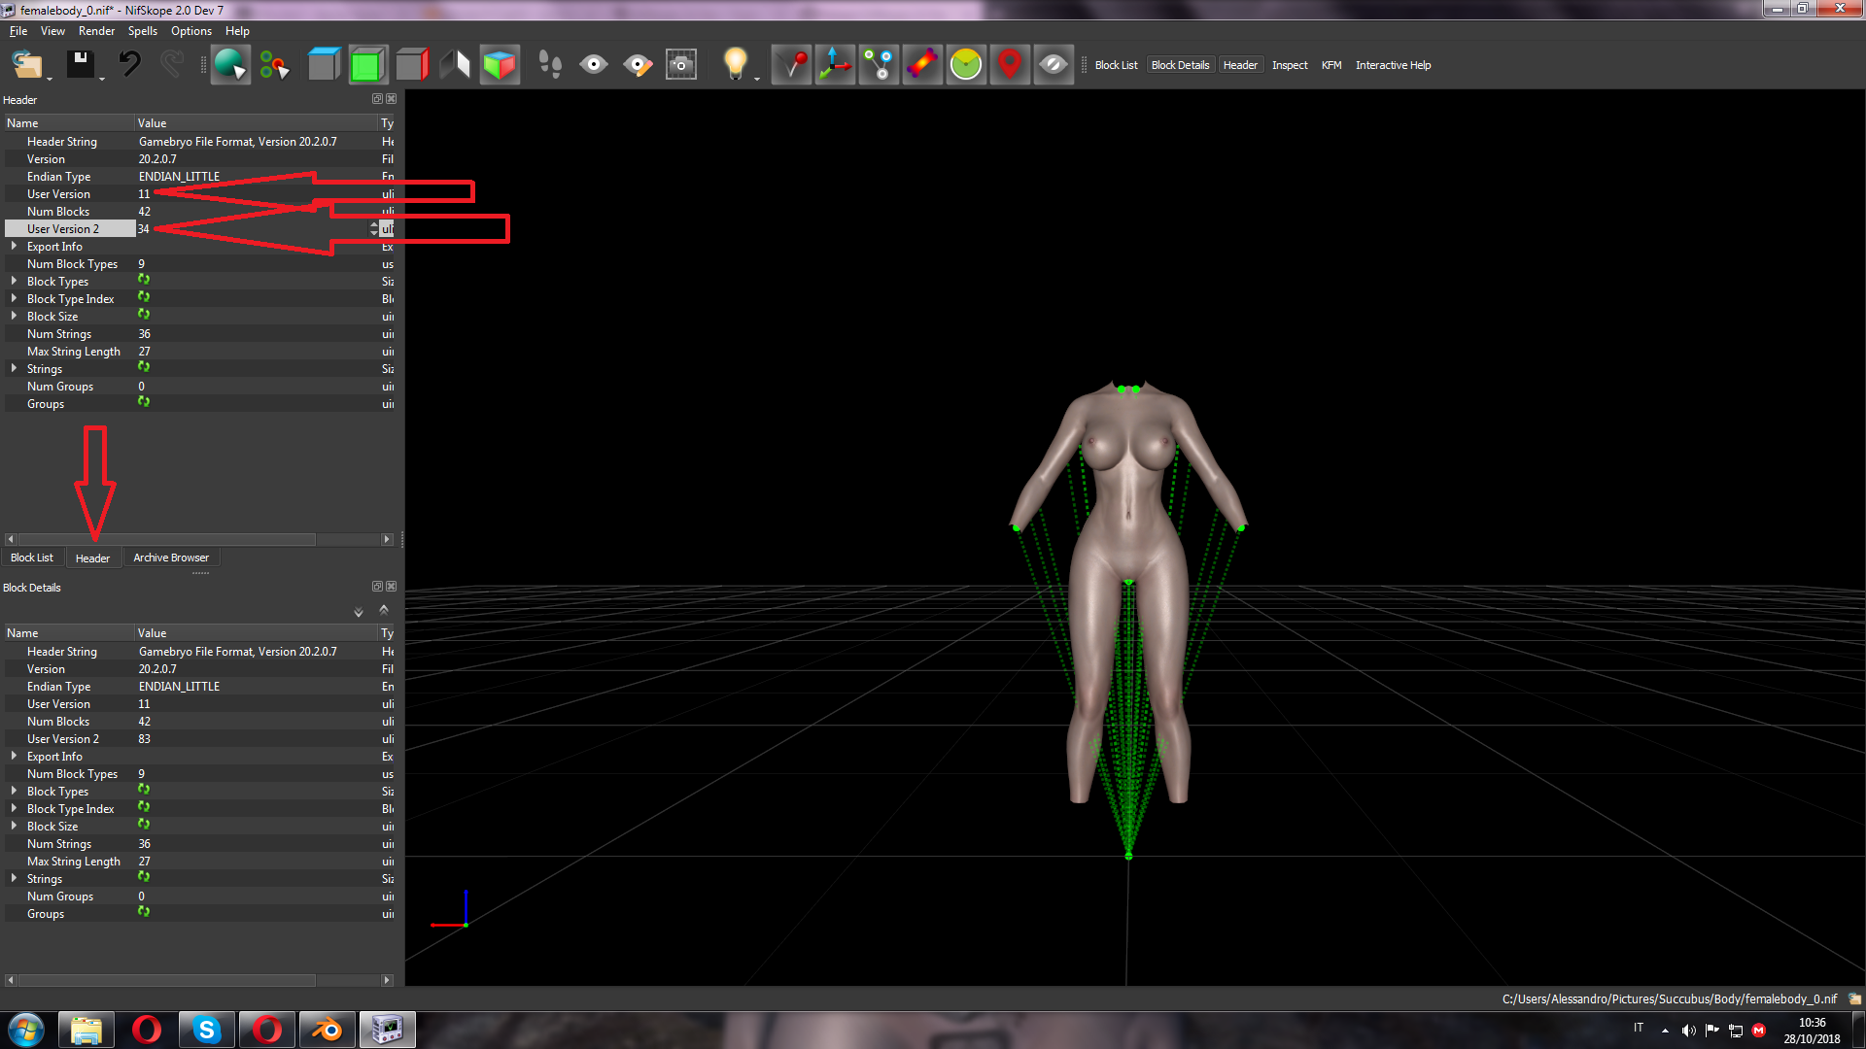This screenshot has width=1866, height=1049.
Task: Expand Export Info in Block Details
Action: coord(14,757)
